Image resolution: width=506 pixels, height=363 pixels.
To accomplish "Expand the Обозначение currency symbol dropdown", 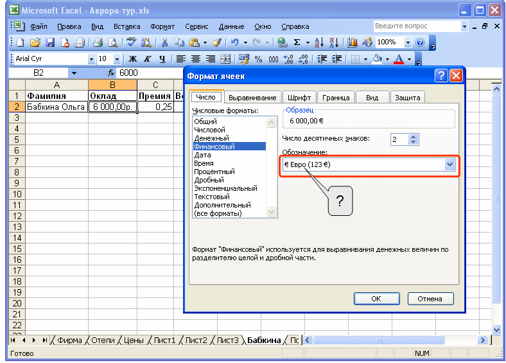I will [450, 164].
